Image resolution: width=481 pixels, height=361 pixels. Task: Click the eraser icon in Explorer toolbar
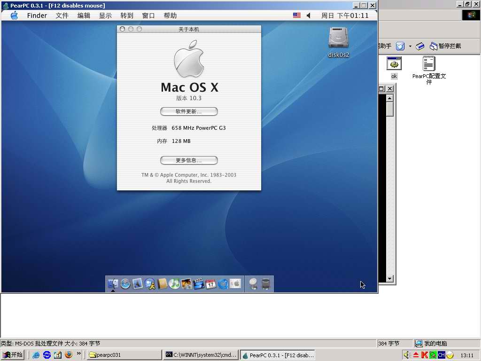tap(420, 46)
